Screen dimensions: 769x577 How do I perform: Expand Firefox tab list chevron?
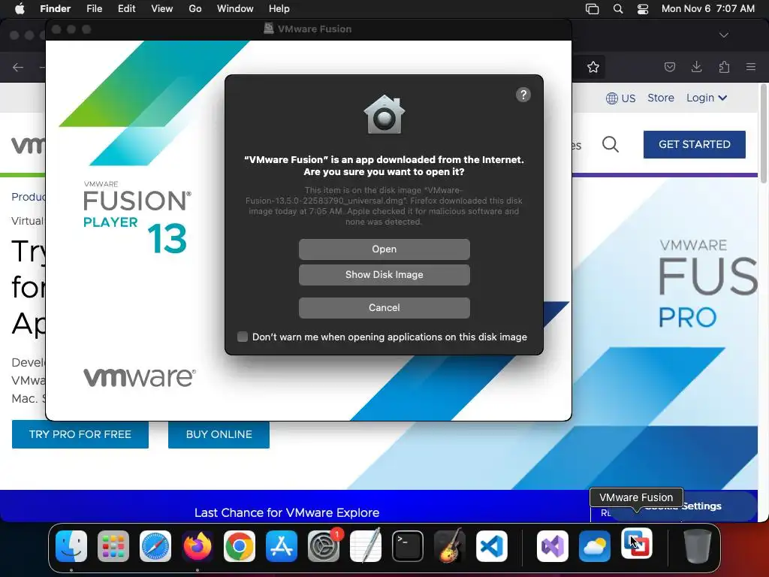(x=724, y=35)
